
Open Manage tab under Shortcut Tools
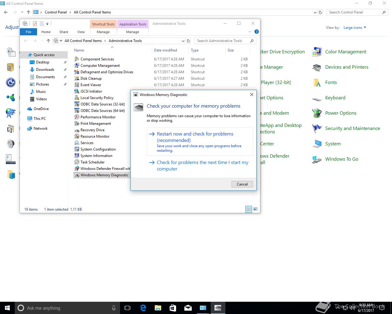coord(103,32)
